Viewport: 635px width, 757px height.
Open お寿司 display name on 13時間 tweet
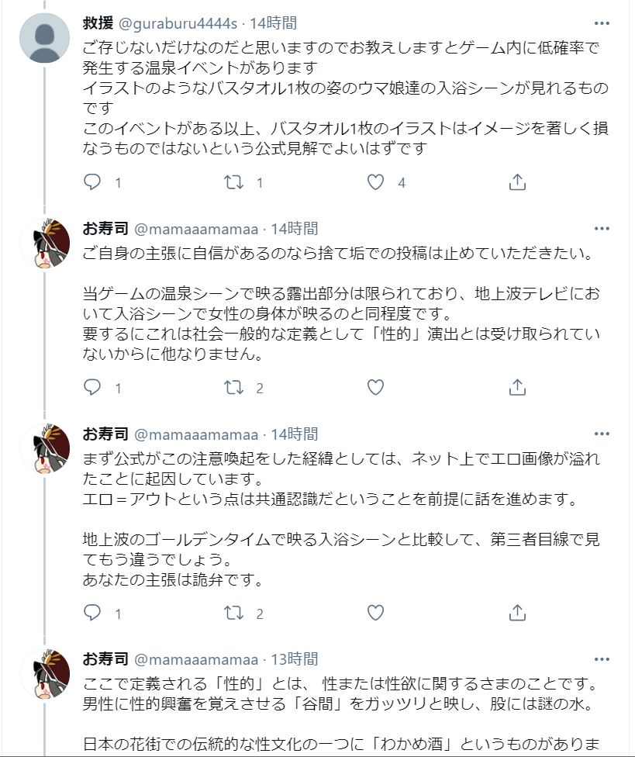point(105,659)
